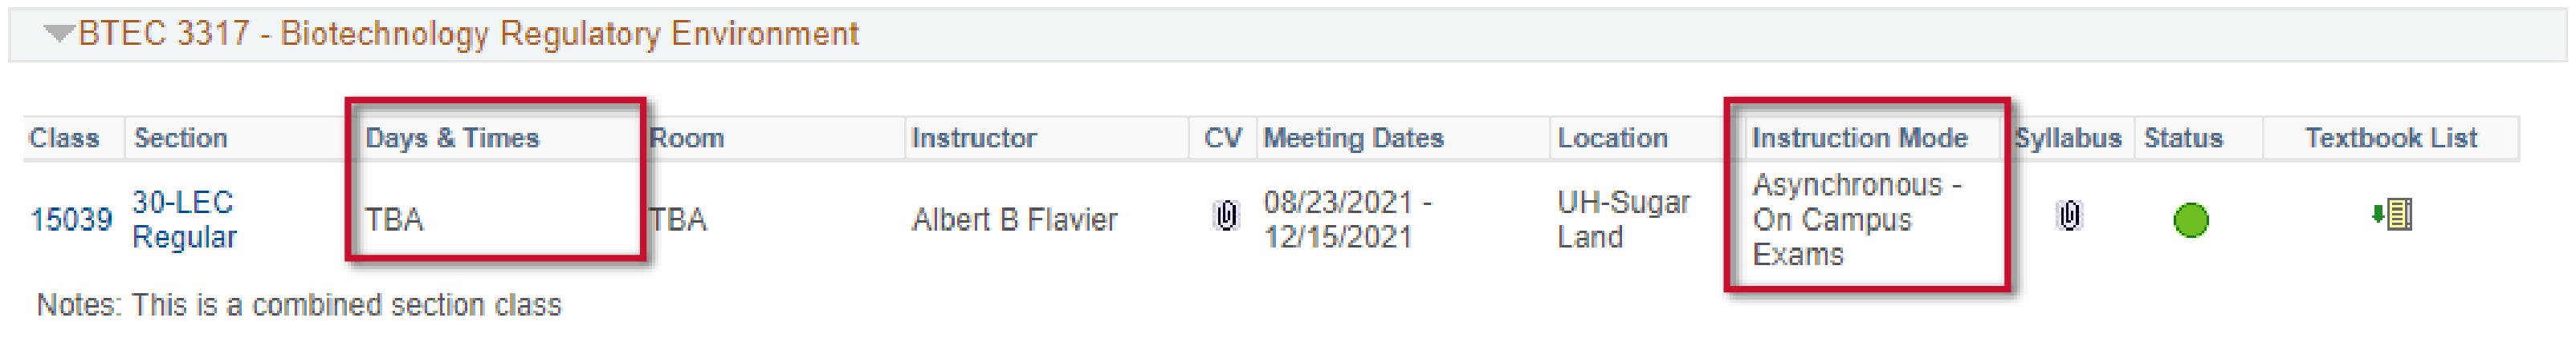The height and width of the screenshot is (346, 2576).
Task: Collapse the BTEC 3317 course section triangle
Action: [59, 35]
